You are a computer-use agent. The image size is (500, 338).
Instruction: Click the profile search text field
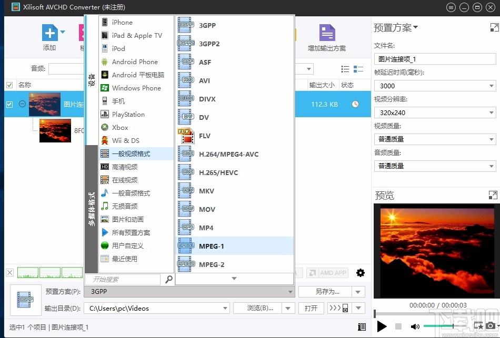click(x=123, y=279)
